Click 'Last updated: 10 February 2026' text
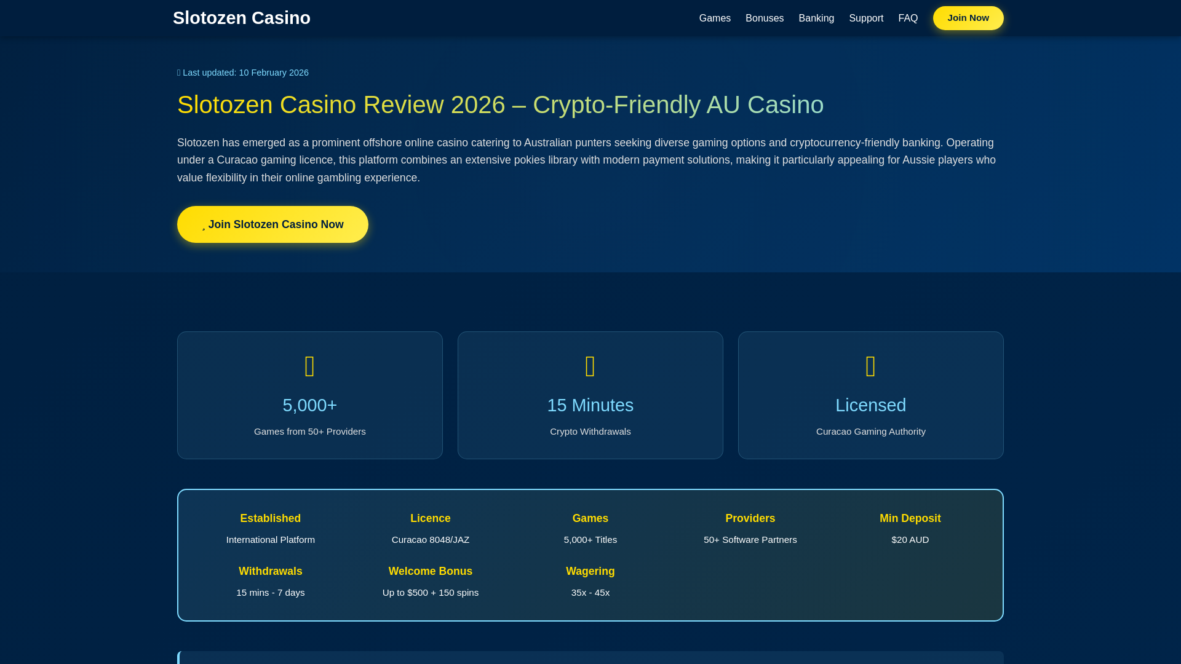The image size is (1181, 664). tap(245, 73)
